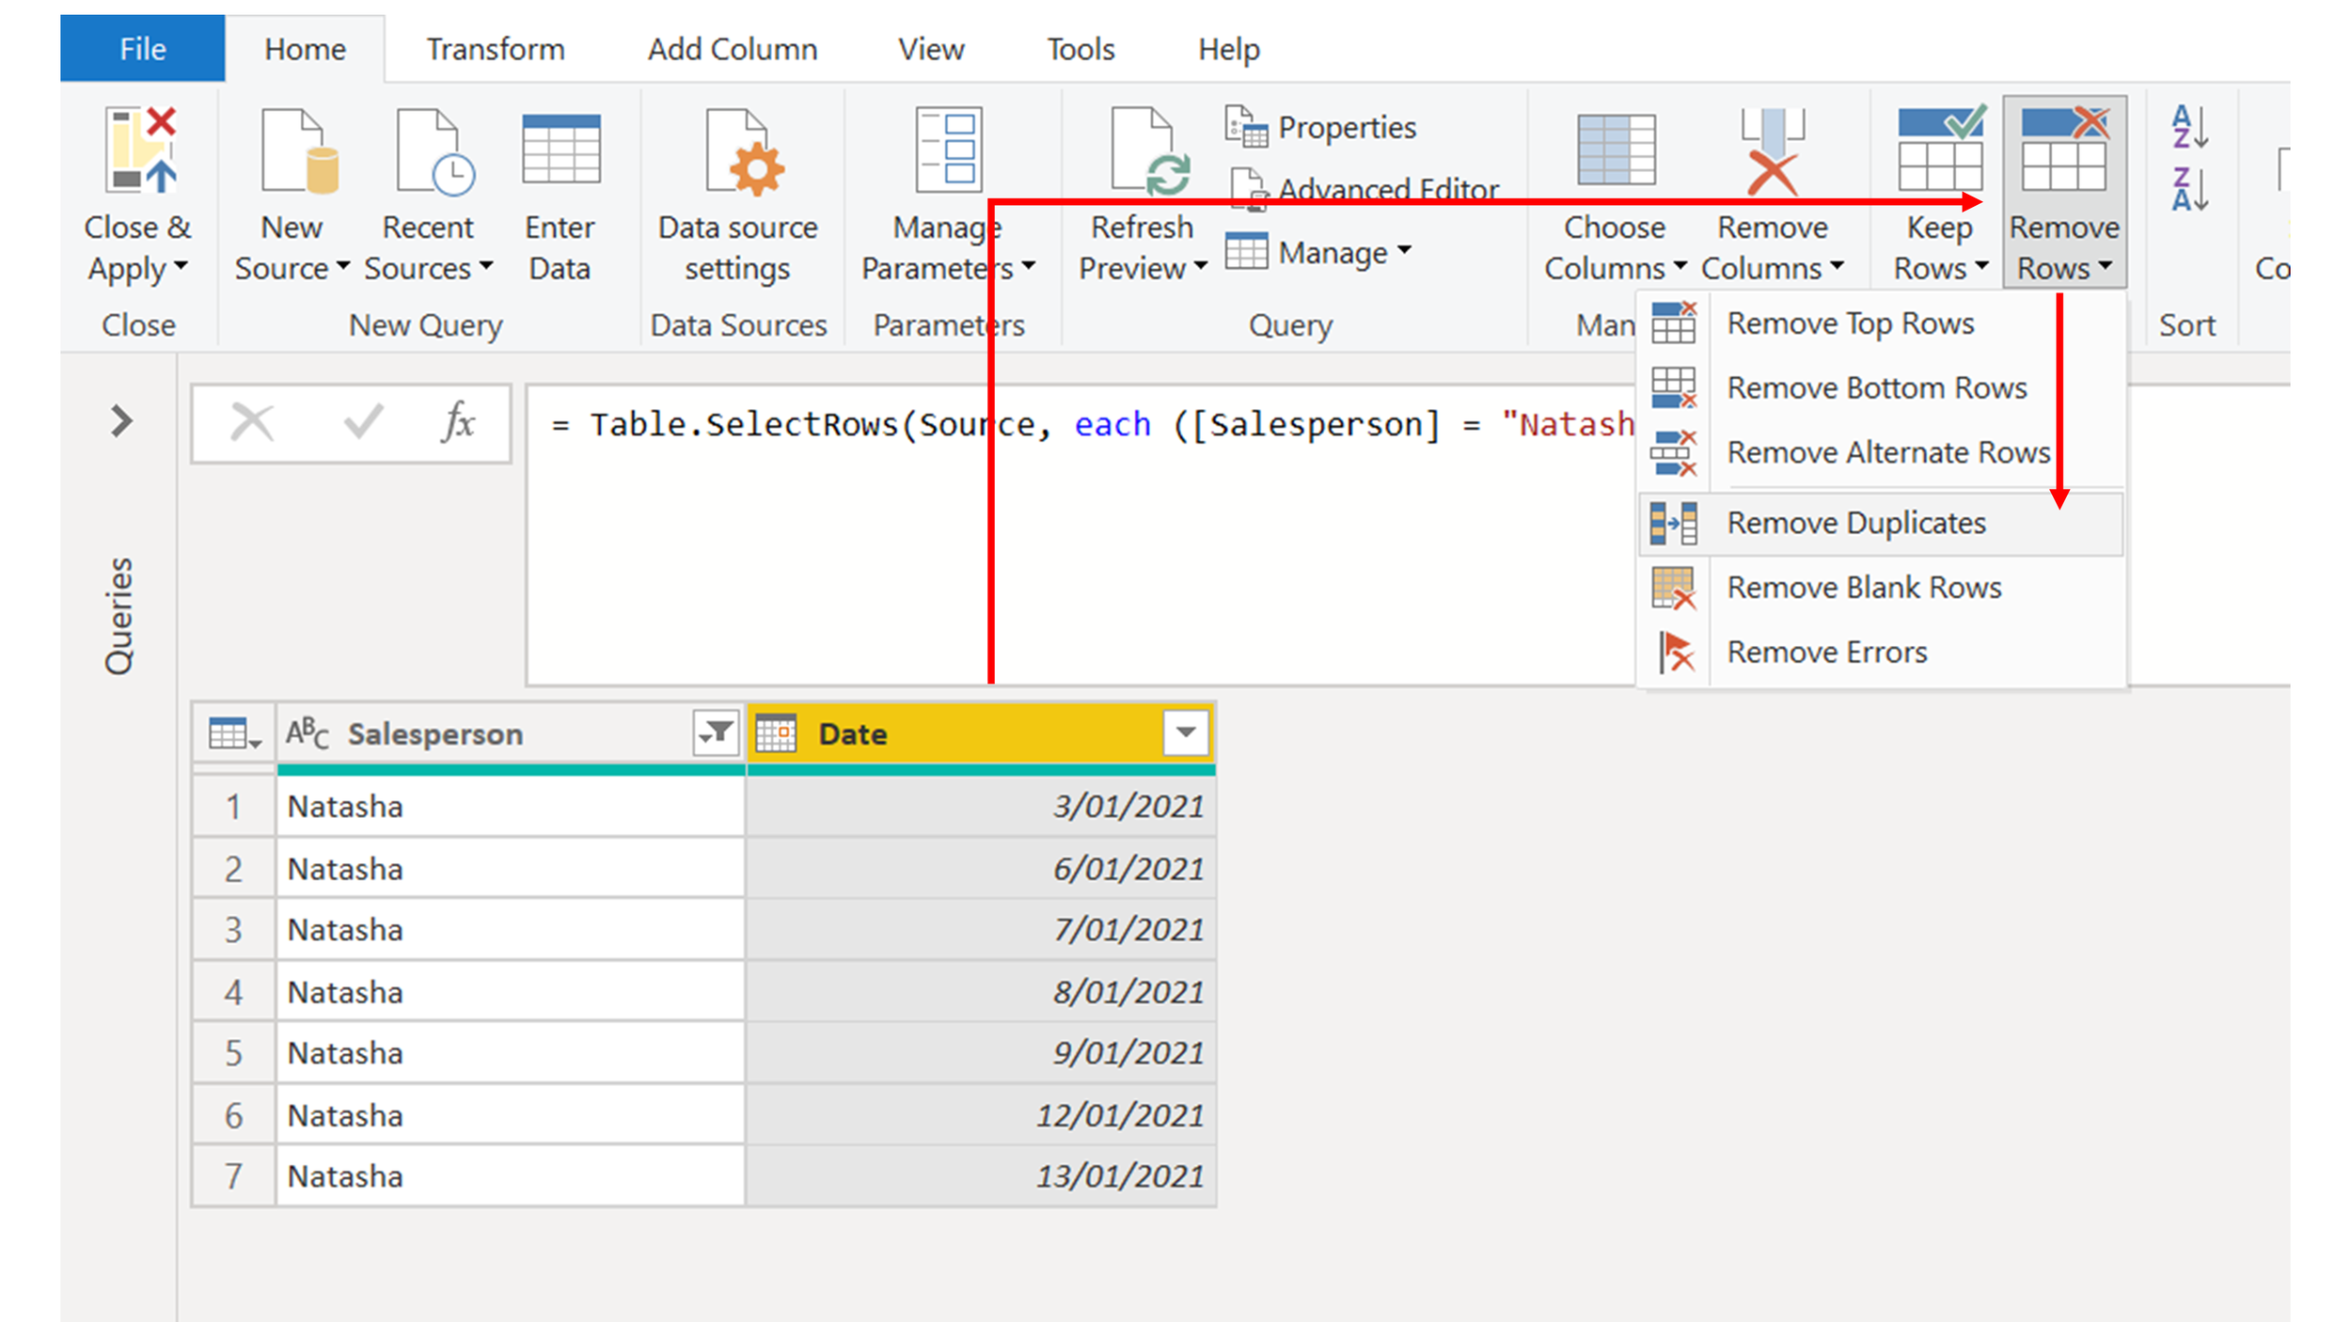Click Close & Apply icon
The image size is (2351, 1322).
pyautogui.click(x=139, y=150)
